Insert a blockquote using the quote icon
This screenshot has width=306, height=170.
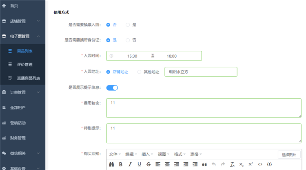(204, 164)
